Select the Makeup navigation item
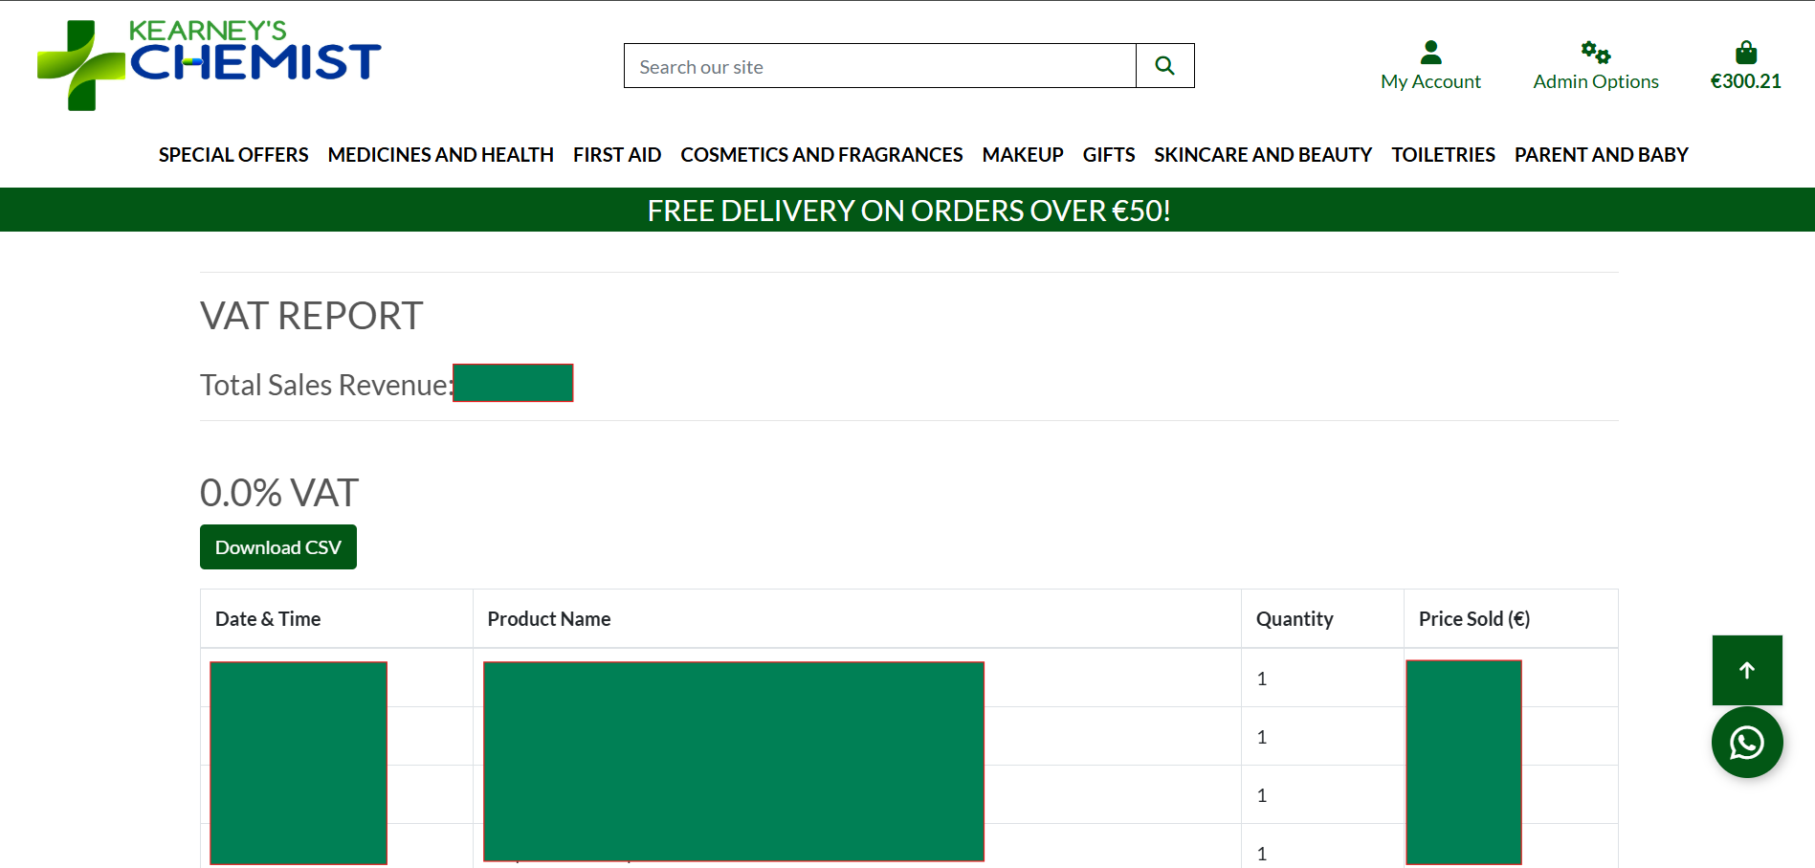 coord(1022,154)
